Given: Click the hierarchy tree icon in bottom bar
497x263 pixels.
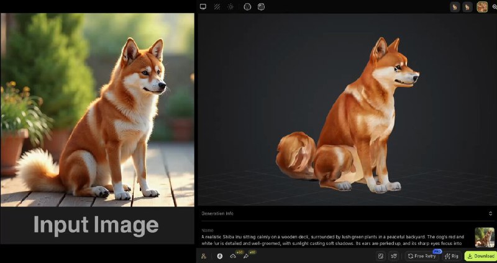Looking at the screenshot, I should pos(204,256).
